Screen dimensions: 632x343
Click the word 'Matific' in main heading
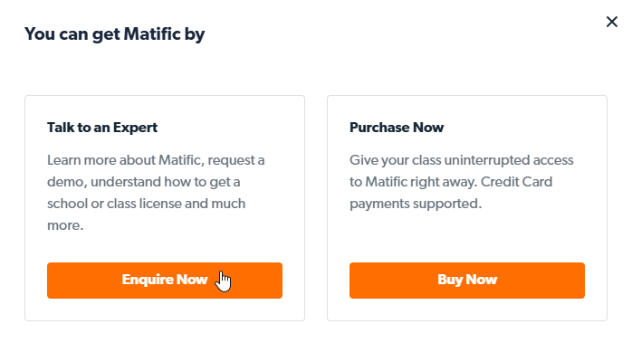coord(152,33)
